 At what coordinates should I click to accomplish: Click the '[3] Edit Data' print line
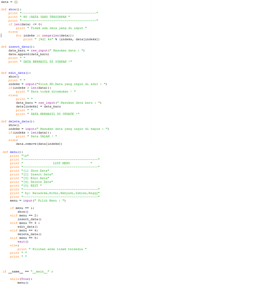(x=29, y=178)
